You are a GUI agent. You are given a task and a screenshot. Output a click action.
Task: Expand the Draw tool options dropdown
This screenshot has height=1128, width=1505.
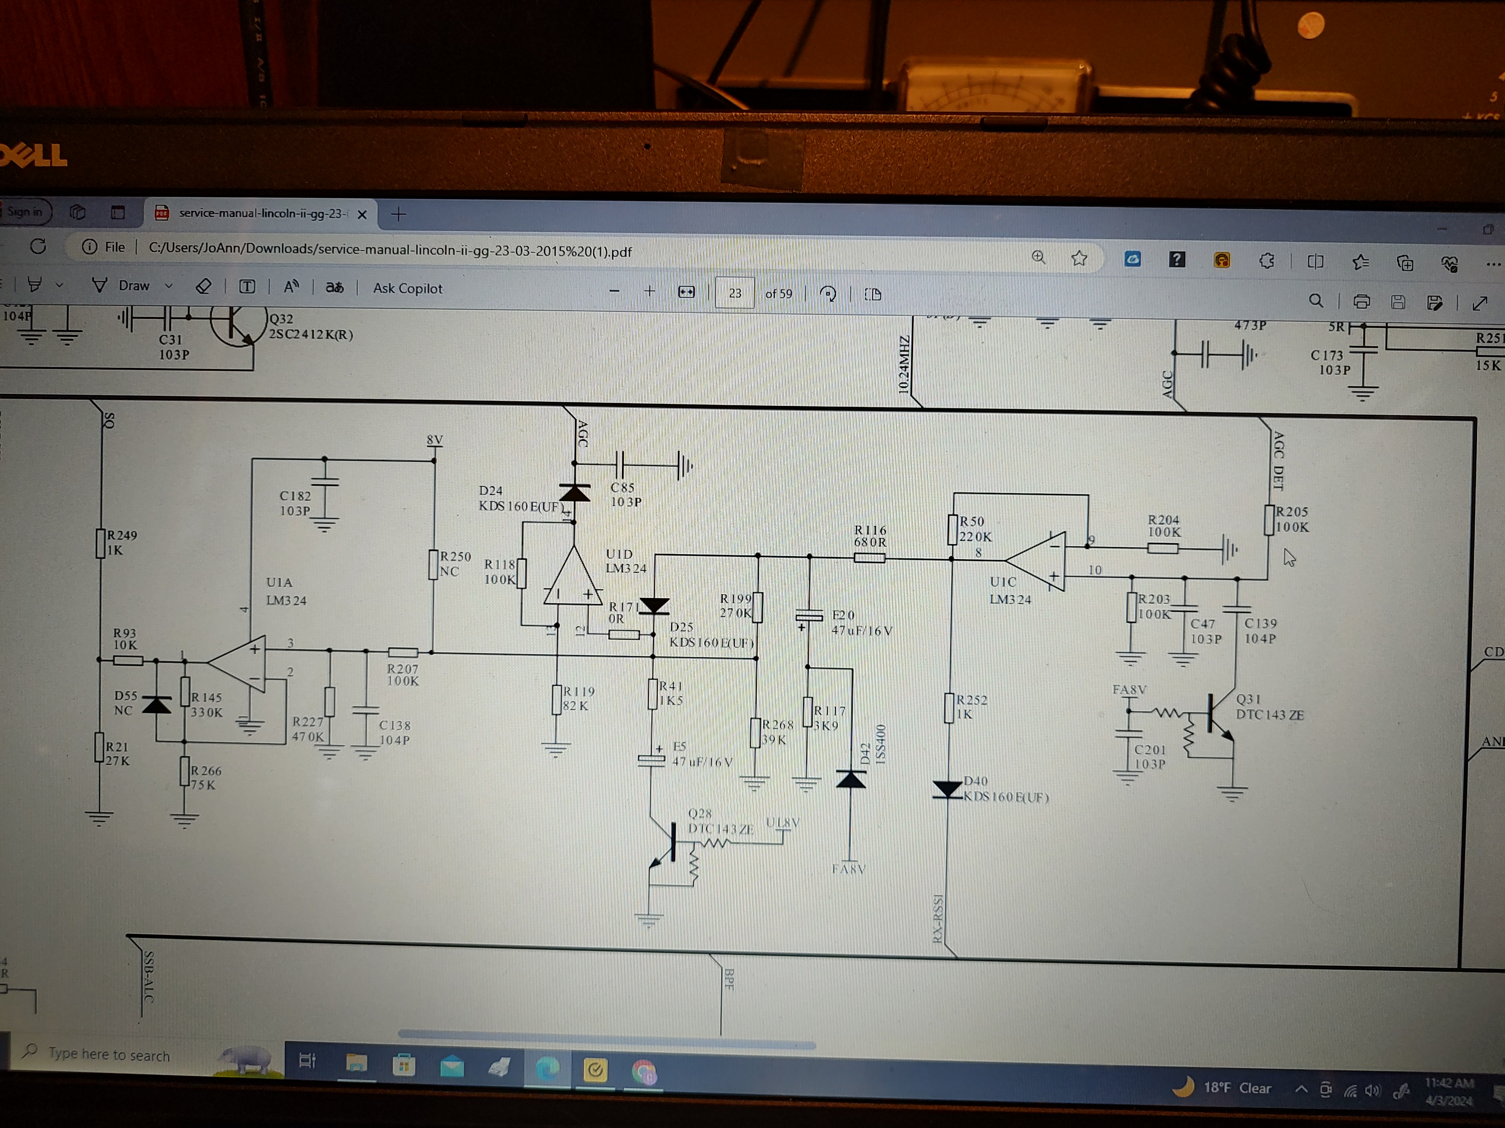169,286
